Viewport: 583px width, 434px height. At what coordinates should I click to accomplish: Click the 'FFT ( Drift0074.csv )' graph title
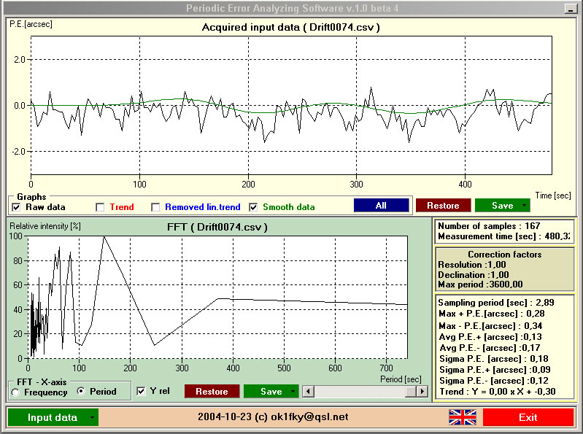[217, 227]
